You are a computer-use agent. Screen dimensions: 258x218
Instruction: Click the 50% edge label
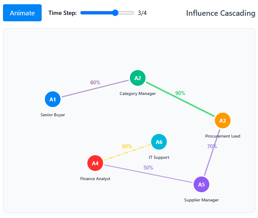click(148, 168)
